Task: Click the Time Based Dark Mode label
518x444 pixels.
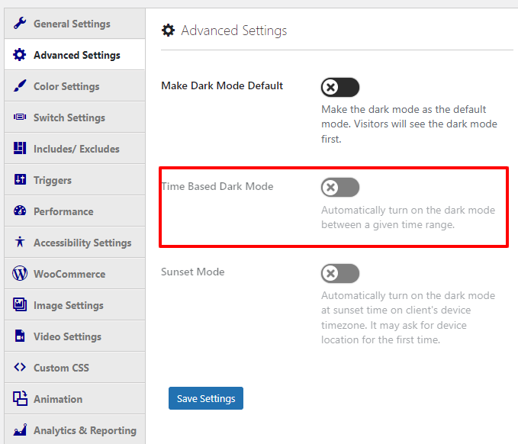Action: coord(217,186)
